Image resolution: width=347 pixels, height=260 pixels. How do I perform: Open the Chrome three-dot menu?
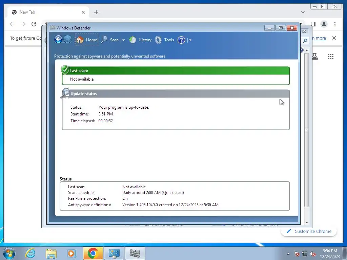[x=335, y=24]
